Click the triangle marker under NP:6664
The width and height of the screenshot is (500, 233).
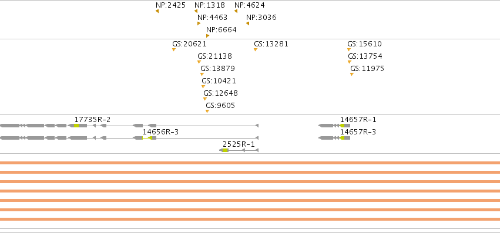(207, 36)
